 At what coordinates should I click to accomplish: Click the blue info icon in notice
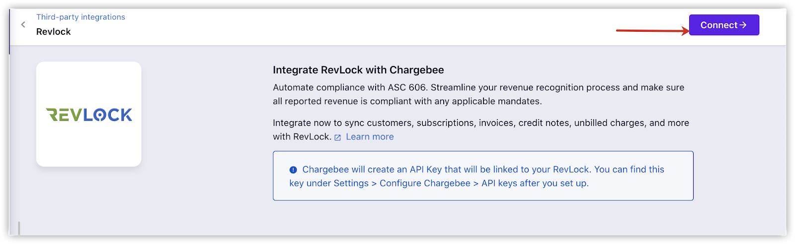coord(293,170)
